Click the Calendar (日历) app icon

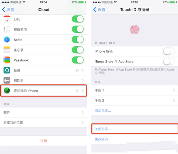7,19
